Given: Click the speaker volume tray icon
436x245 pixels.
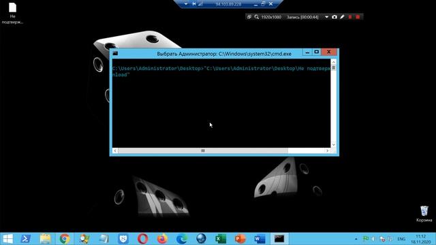Looking at the screenshot, I should [x=373, y=239].
